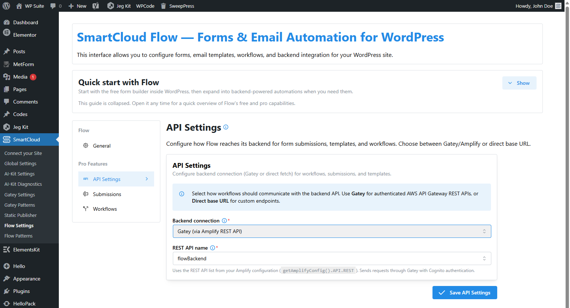Click the Jeg Kit icon in sidebar

pyautogui.click(x=7, y=127)
